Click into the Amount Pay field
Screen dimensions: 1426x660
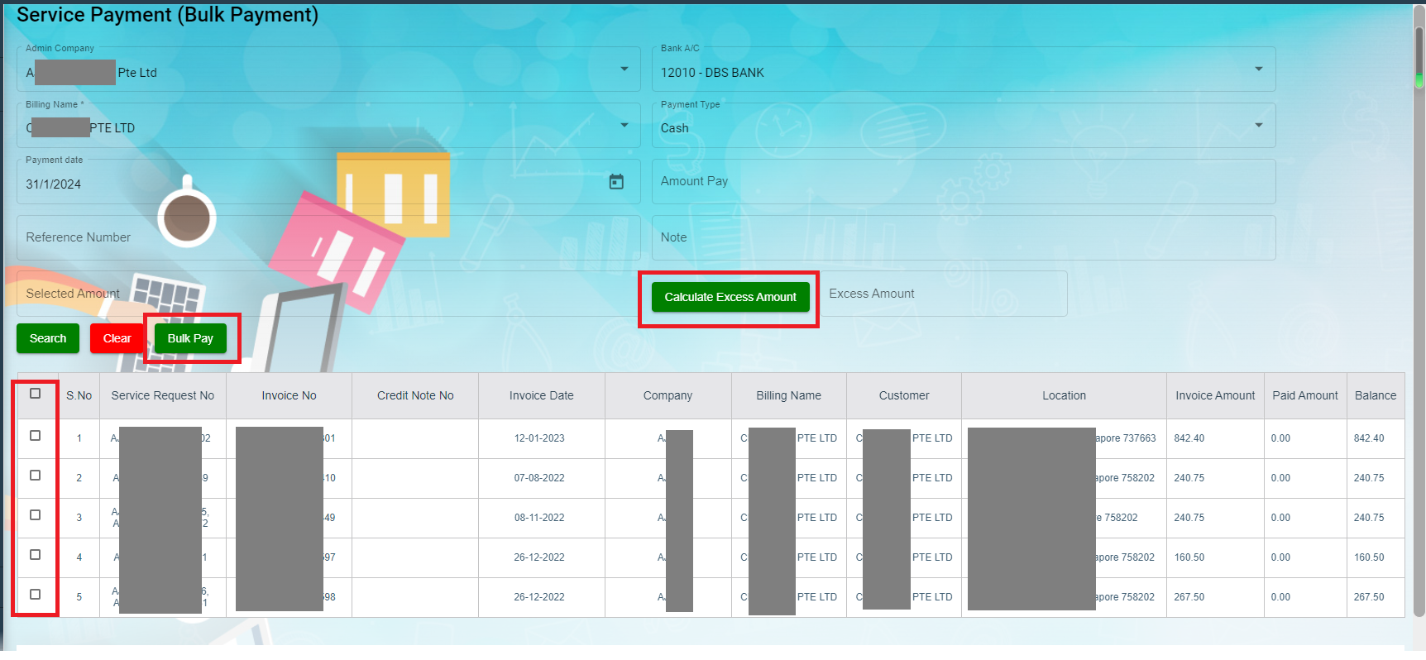tap(963, 182)
